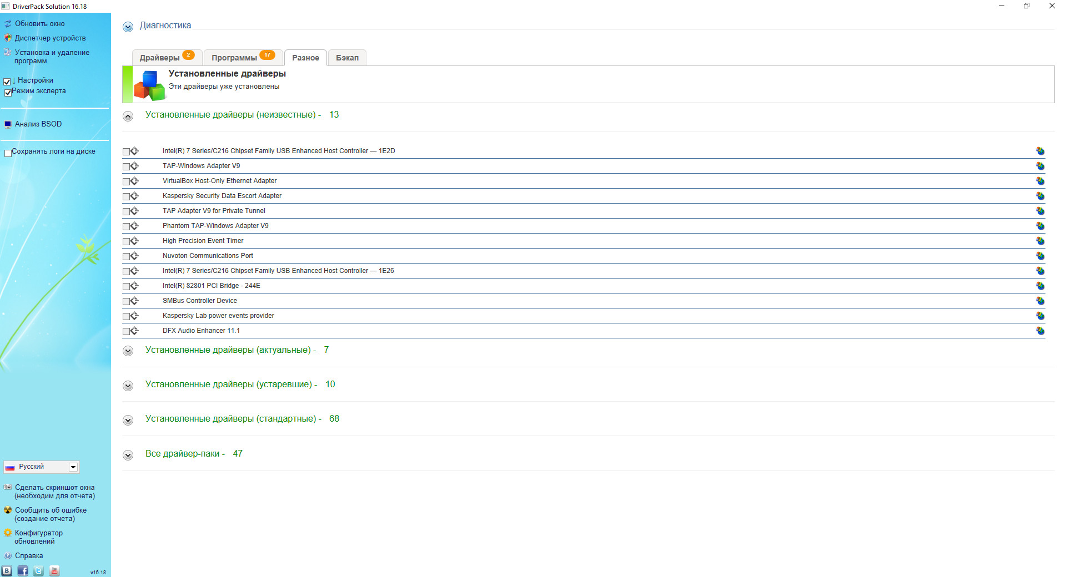Click the camera icon for Сделать скриншот окна

pyautogui.click(x=8, y=487)
